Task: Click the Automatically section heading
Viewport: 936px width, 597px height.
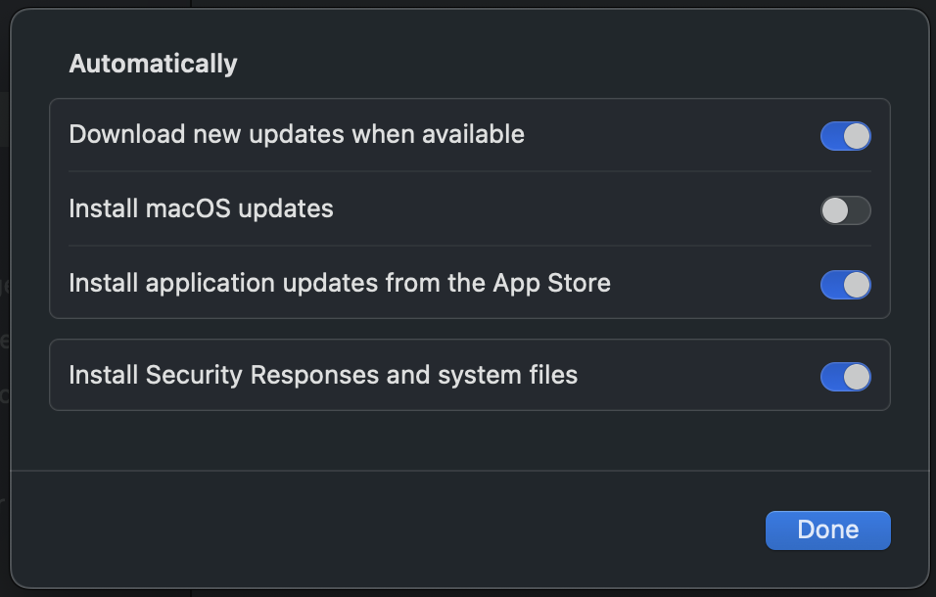Action: pyautogui.click(x=153, y=64)
